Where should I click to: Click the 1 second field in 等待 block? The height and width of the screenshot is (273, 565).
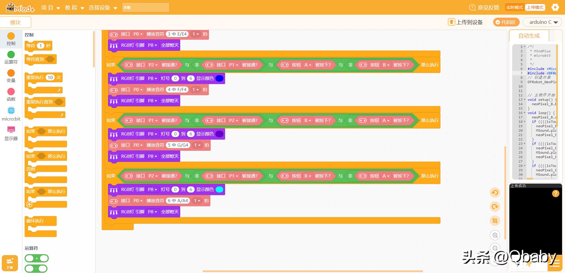(41, 46)
